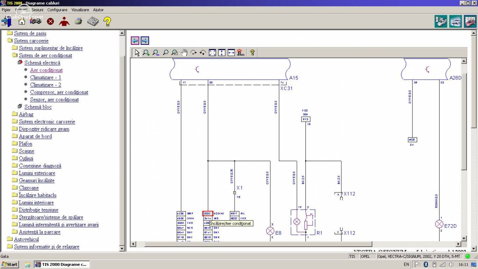Expand the Aparat de bord folder
The width and height of the screenshot is (478, 269).
(35, 136)
